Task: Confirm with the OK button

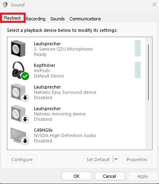Action: coord(77,176)
